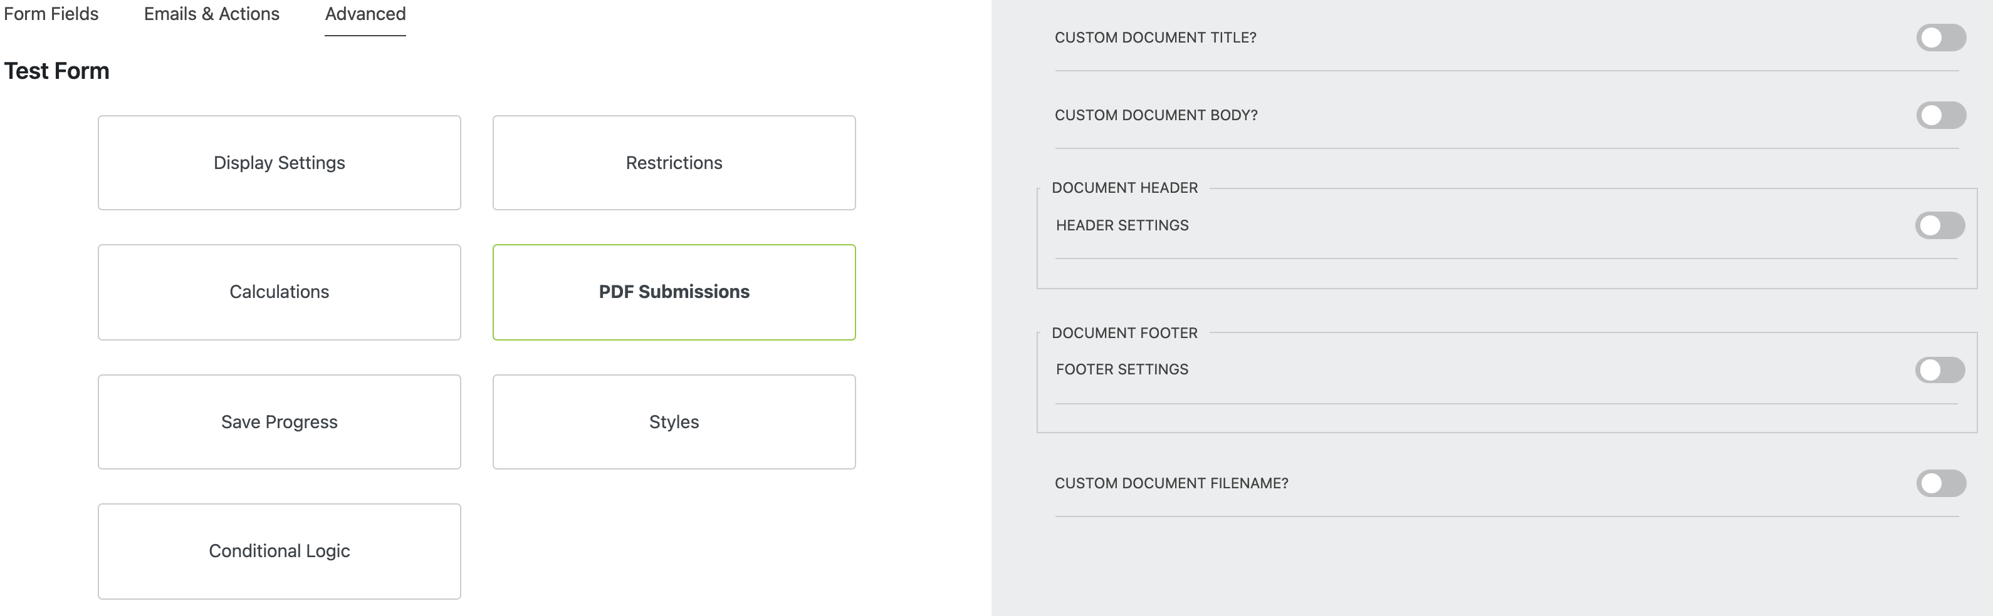1993x616 pixels.
Task: Click the CUSTOM DOCUMENT TITLE? label
Action: pos(1156,36)
